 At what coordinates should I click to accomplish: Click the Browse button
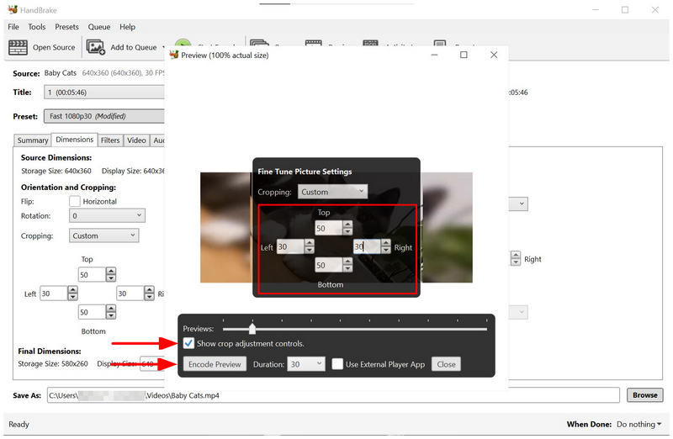tap(644, 394)
